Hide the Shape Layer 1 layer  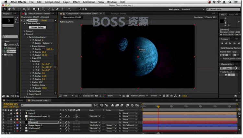click(x=3, y=125)
